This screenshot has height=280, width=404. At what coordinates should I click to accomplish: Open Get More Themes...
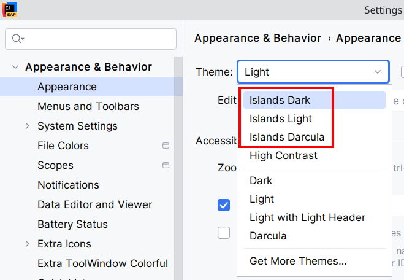[x=298, y=261]
